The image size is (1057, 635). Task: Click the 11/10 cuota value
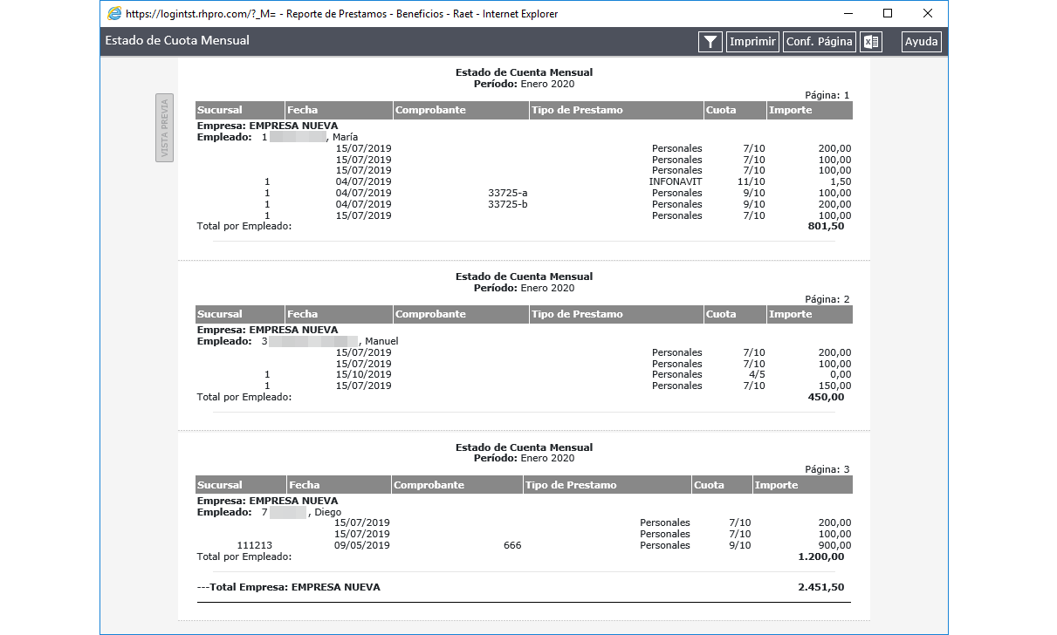(752, 181)
